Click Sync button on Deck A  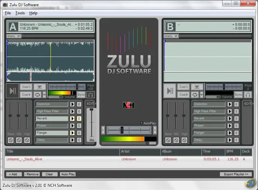coord(81,95)
